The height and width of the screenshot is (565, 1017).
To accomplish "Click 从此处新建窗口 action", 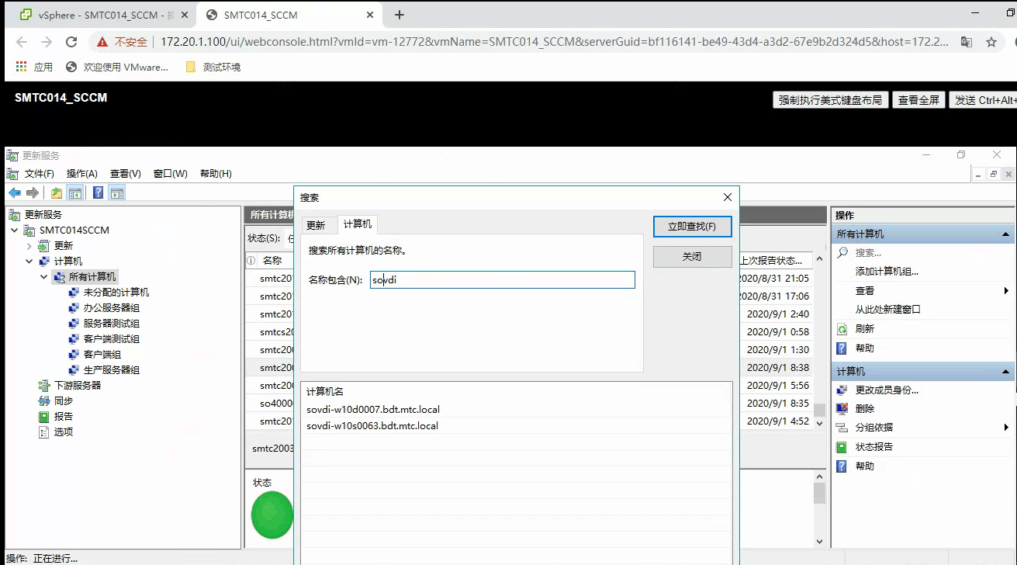I will [x=887, y=309].
